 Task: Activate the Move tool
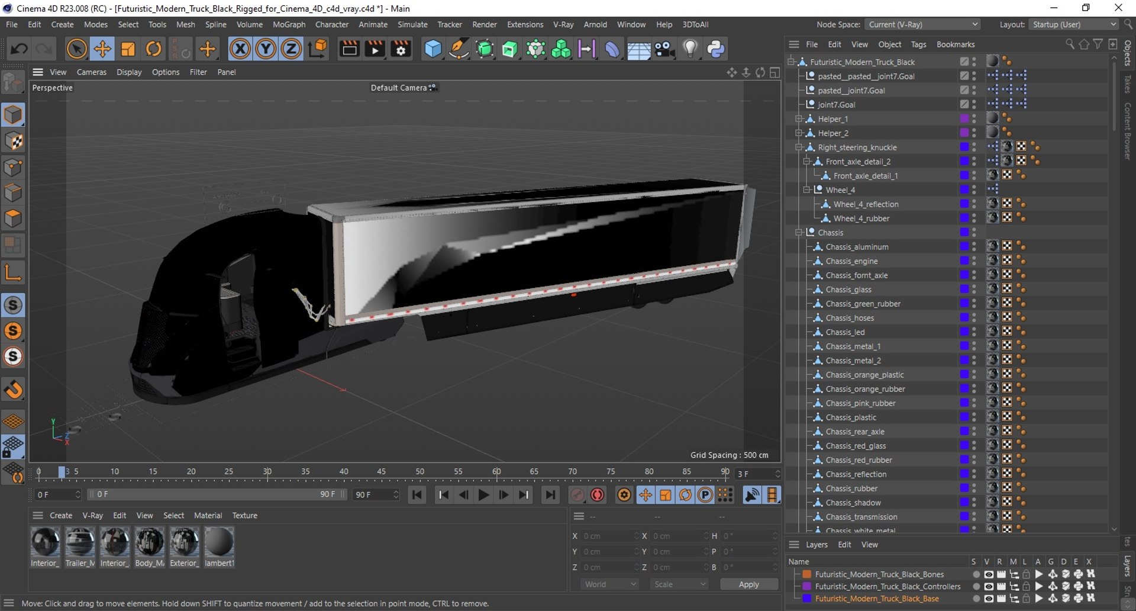(x=102, y=49)
